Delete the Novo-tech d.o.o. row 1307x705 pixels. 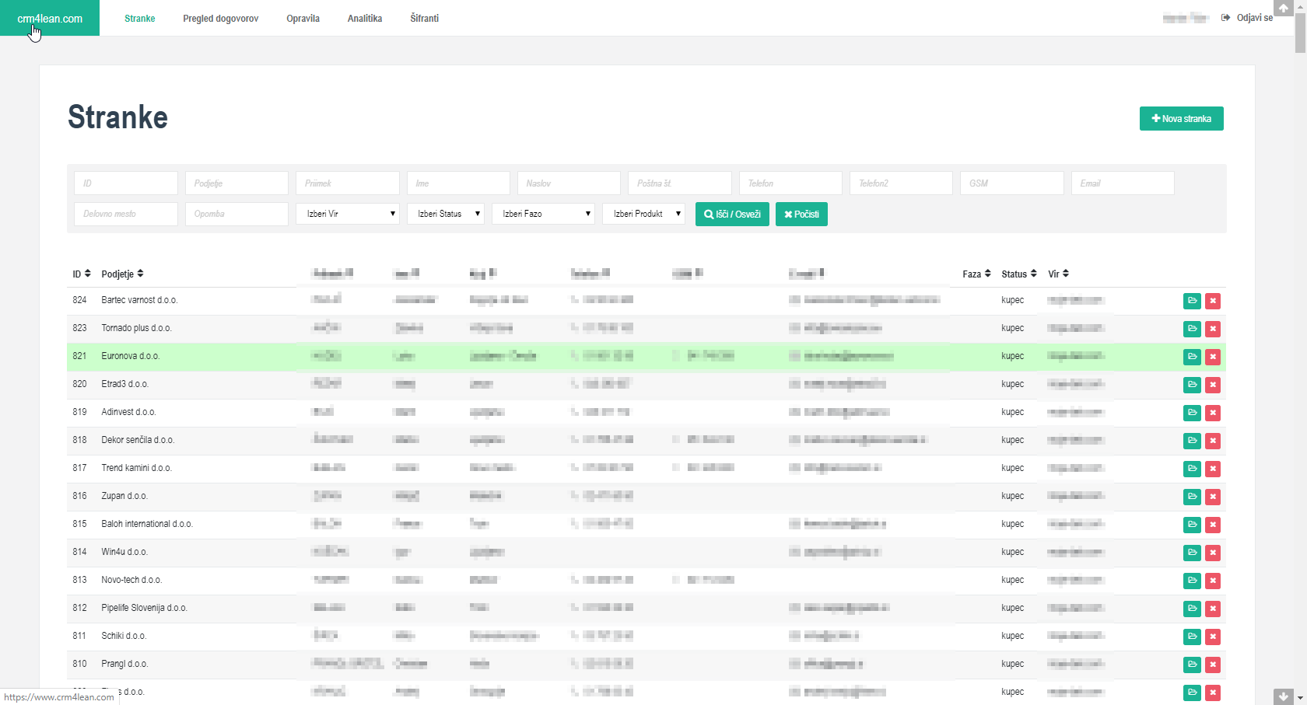(1212, 581)
